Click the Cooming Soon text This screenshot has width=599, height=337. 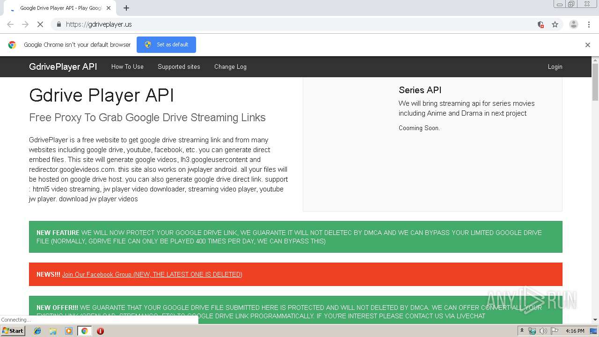click(419, 128)
